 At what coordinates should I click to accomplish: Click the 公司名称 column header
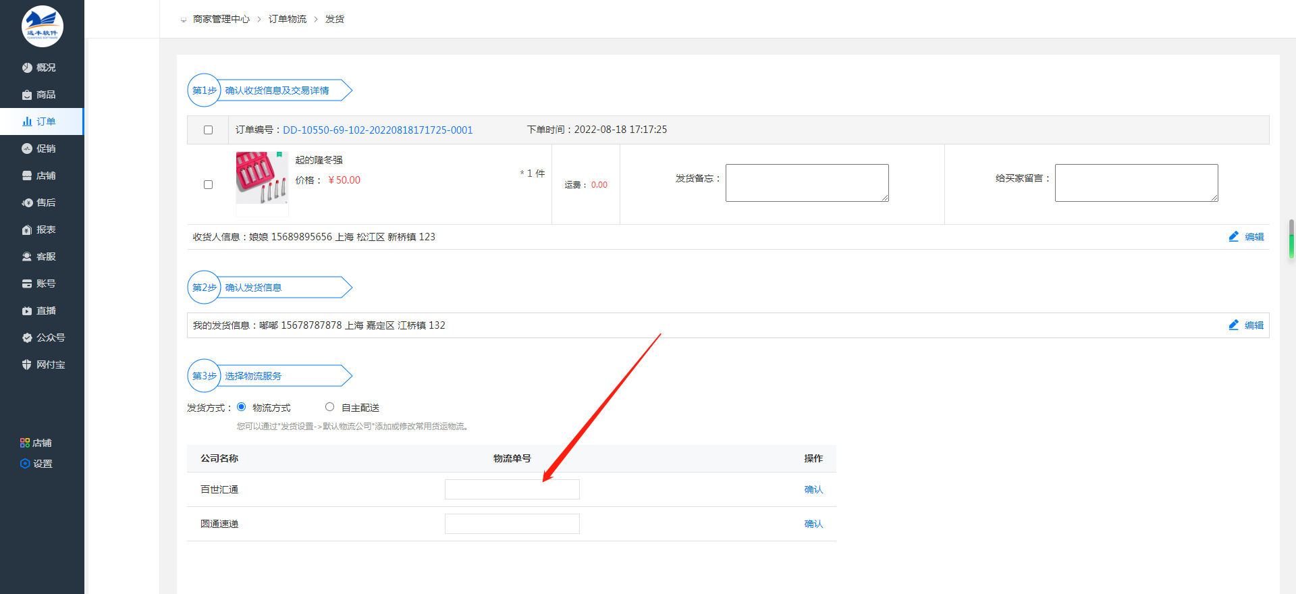pyautogui.click(x=219, y=458)
